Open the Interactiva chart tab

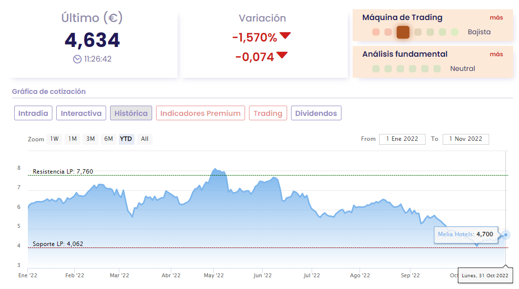(81, 113)
